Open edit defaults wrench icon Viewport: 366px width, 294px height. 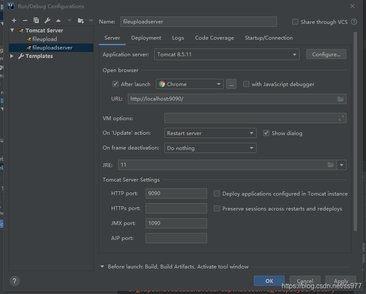pos(47,20)
